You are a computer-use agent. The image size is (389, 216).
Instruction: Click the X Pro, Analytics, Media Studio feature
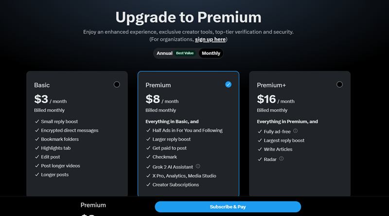(x=184, y=176)
